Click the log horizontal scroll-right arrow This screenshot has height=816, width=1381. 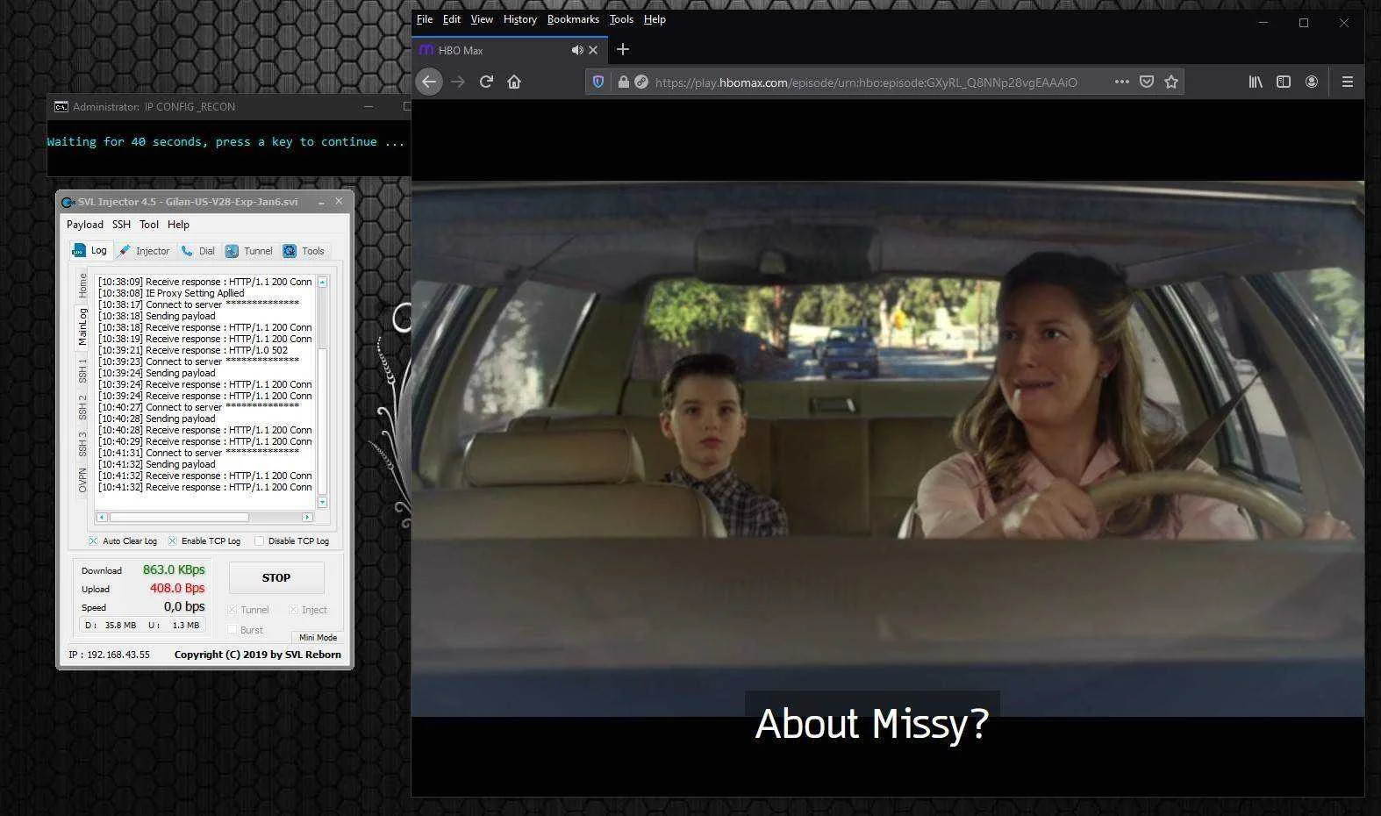(x=307, y=517)
